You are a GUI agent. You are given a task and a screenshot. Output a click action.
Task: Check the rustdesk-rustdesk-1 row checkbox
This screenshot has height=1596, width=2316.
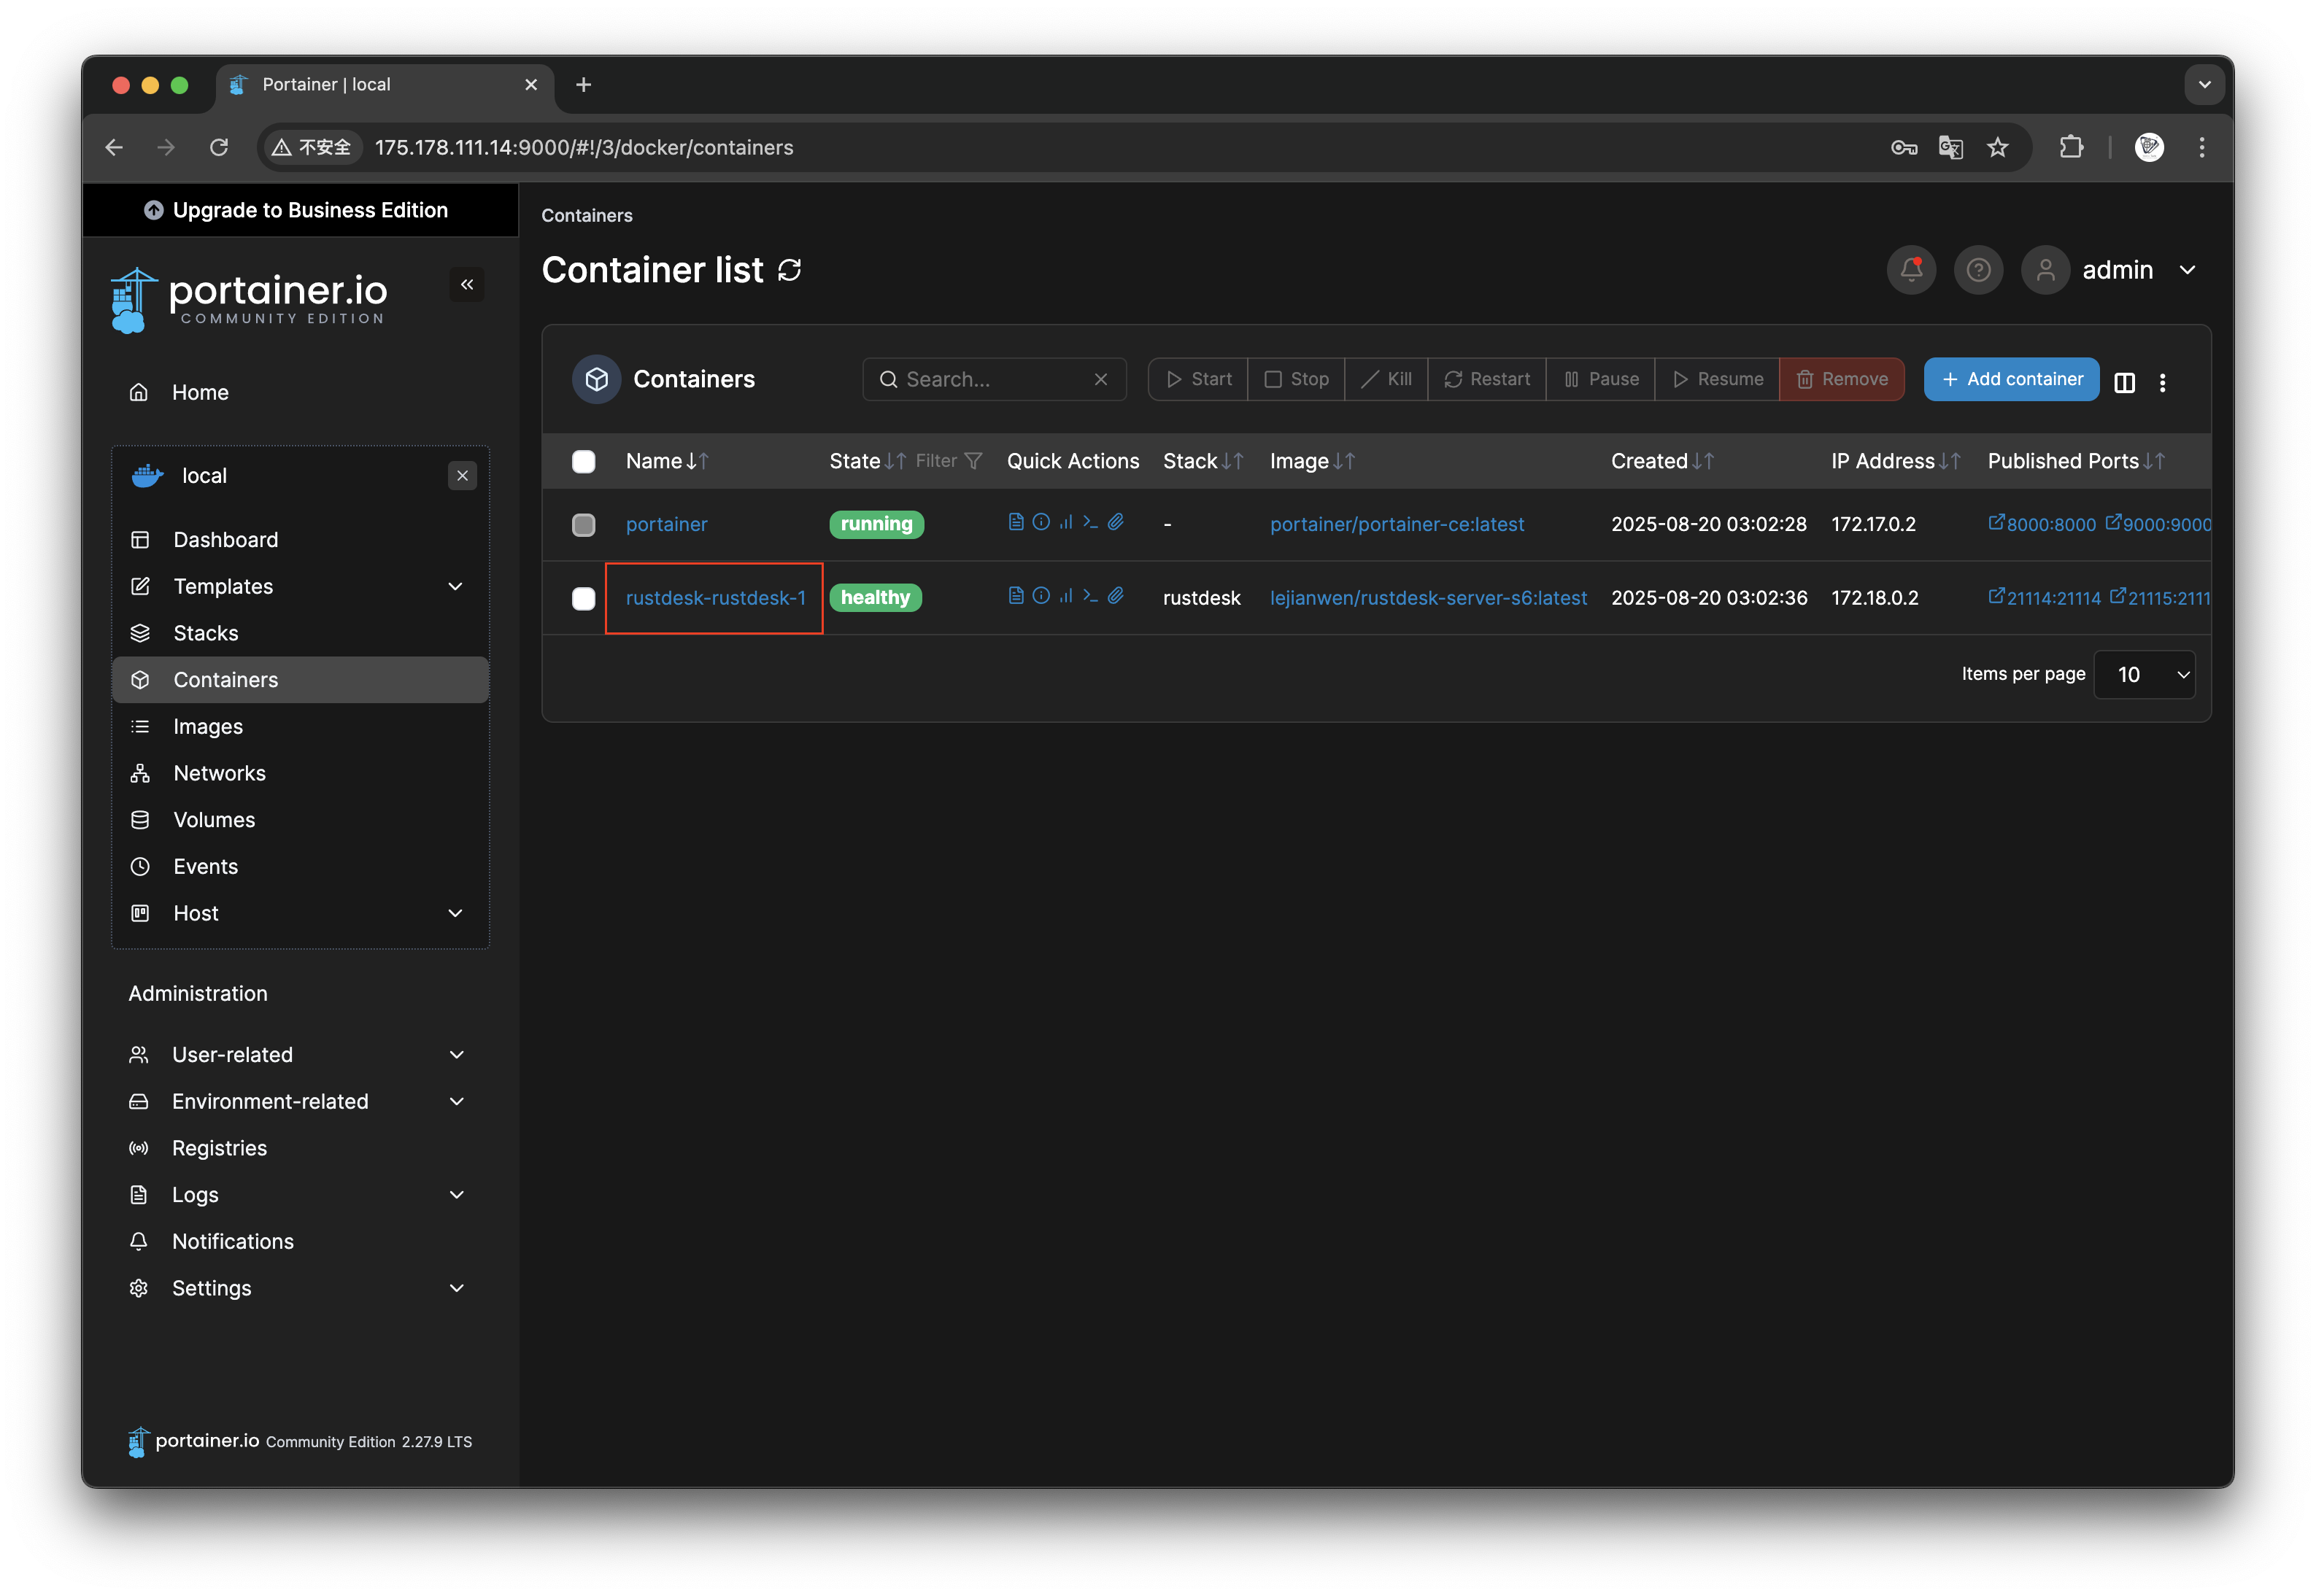click(583, 598)
